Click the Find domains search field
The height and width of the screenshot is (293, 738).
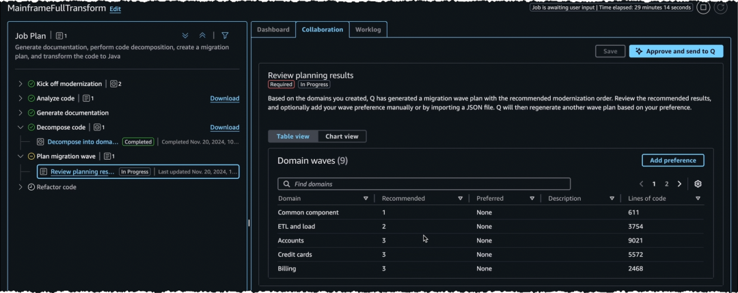tap(424, 184)
